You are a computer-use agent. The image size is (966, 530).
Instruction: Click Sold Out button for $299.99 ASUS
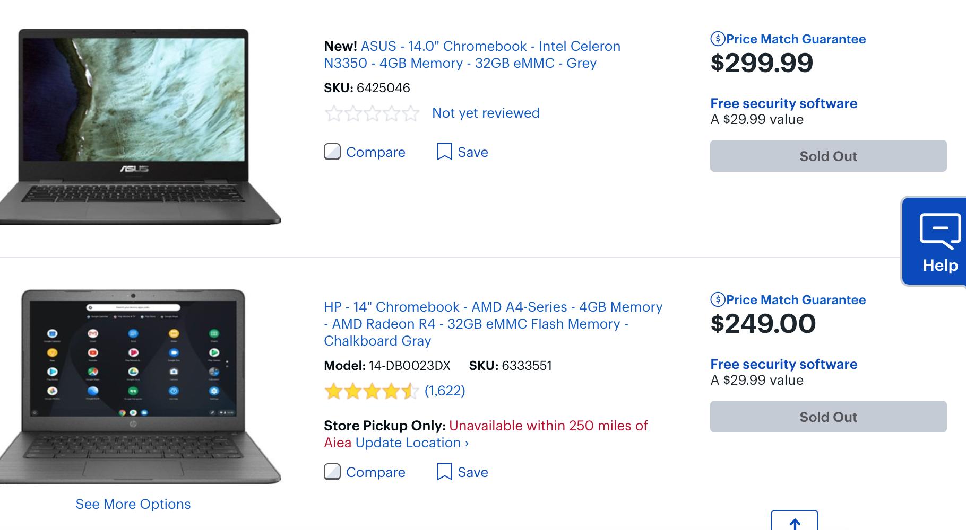pos(828,156)
